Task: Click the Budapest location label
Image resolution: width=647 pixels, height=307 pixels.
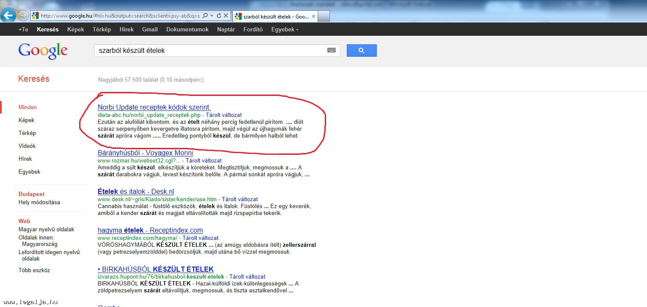Action: (31, 194)
